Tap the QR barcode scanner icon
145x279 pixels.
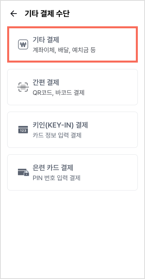(23, 87)
